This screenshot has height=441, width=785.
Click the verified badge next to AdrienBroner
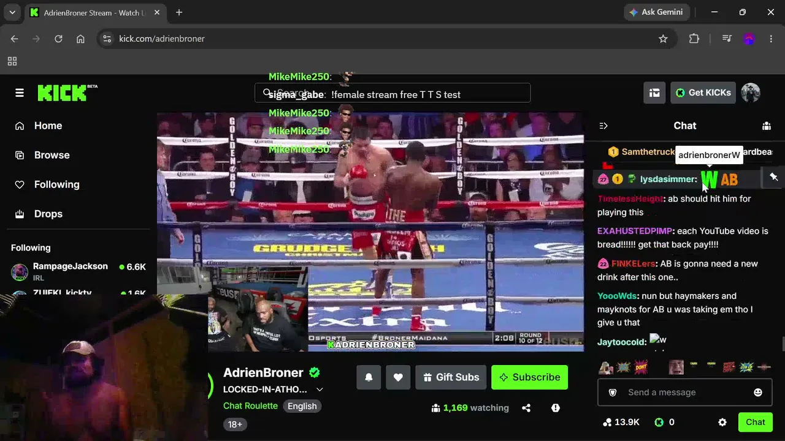point(315,372)
